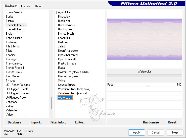
Task: Select Rasterlines (color) filter
Action: coord(69,76)
